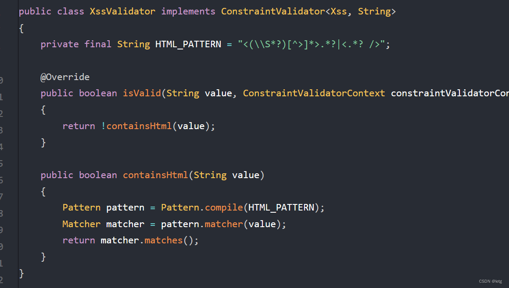Click the ConstraintValidatorContext parameter type
509x288 pixels.
click(x=314, y=93)
